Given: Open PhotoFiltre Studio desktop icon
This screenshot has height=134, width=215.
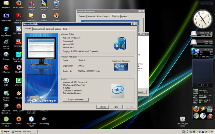Looking at the screenshot, I should (44, 5).
